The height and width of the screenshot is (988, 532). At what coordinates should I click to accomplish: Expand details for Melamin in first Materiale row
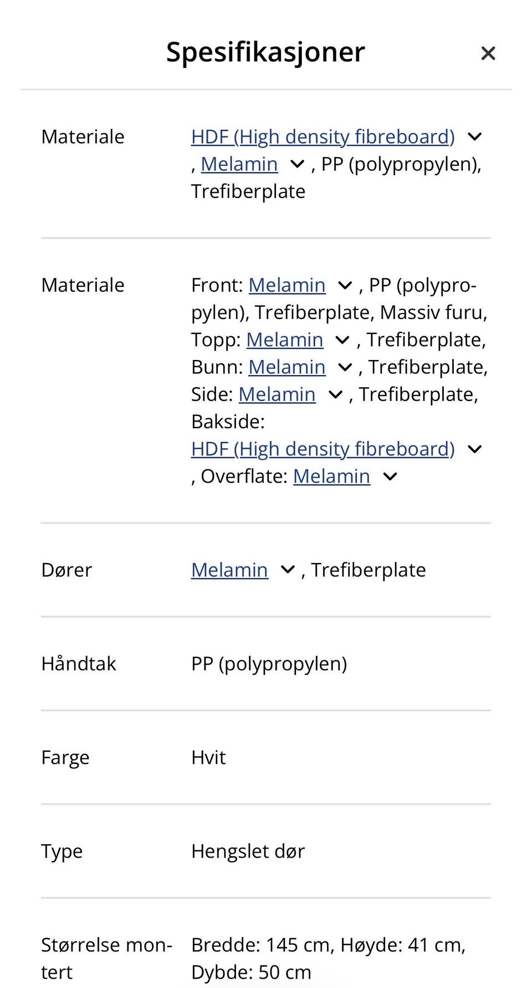(297, 165)
